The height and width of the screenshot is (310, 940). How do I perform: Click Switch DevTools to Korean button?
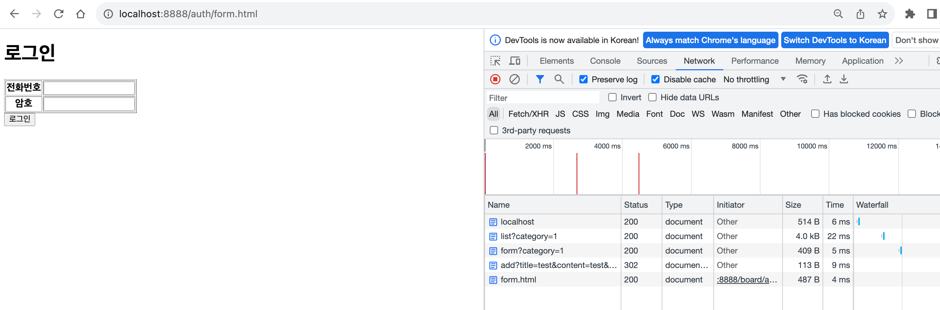pyautogui.click(x=835, y=40)
